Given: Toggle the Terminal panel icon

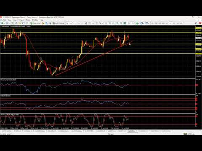Looking at the screenshot, I should click(x=24, y=23).
